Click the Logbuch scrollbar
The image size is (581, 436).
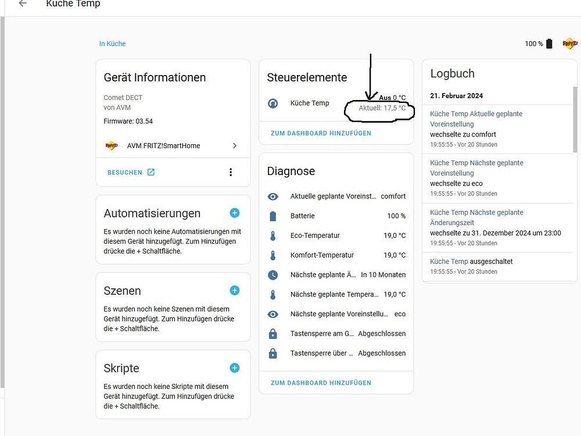[575, 119]
